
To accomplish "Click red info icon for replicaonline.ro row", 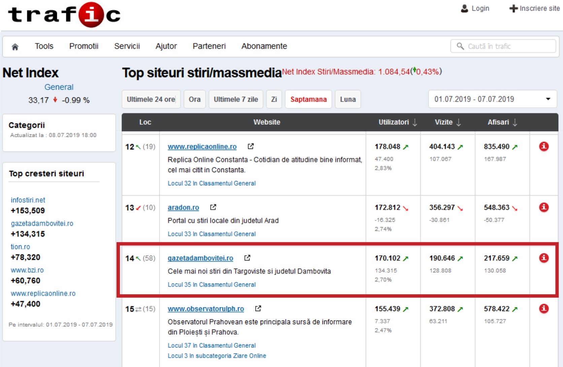I will click(544, 146).
